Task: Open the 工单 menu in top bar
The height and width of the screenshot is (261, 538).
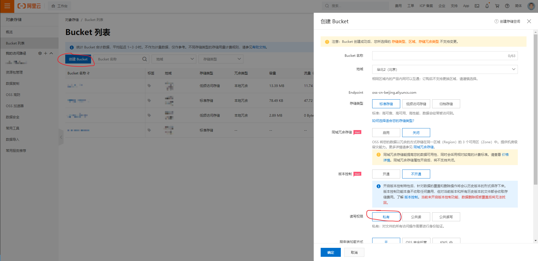Action: click(x=411, y=6)
